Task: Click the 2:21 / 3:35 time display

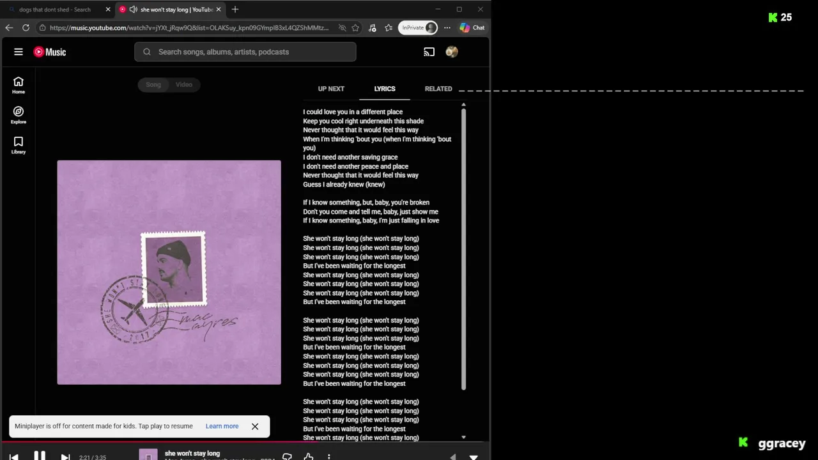Action: [93, 457]
